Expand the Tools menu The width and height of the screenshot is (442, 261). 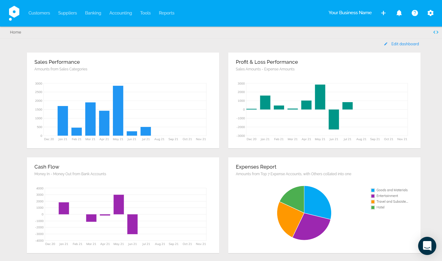pyautogui.click(x=145, y=13)
